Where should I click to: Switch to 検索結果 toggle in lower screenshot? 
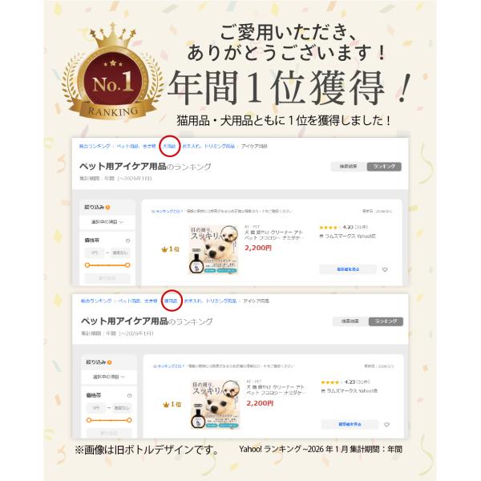click(350, 321)
